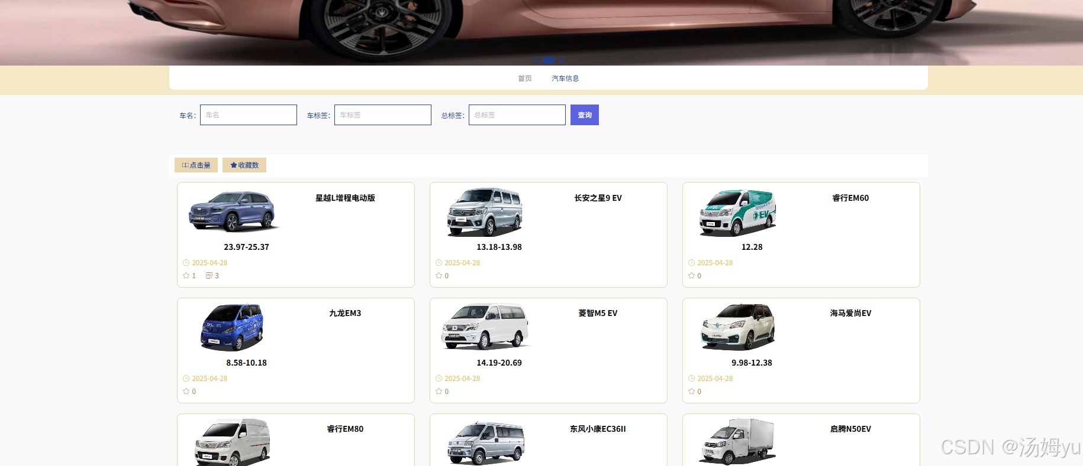This screenshot has width=1083, height=466.
Task: Open the 睿行EM60 van thumbnail
Action: tap(738, 213)
